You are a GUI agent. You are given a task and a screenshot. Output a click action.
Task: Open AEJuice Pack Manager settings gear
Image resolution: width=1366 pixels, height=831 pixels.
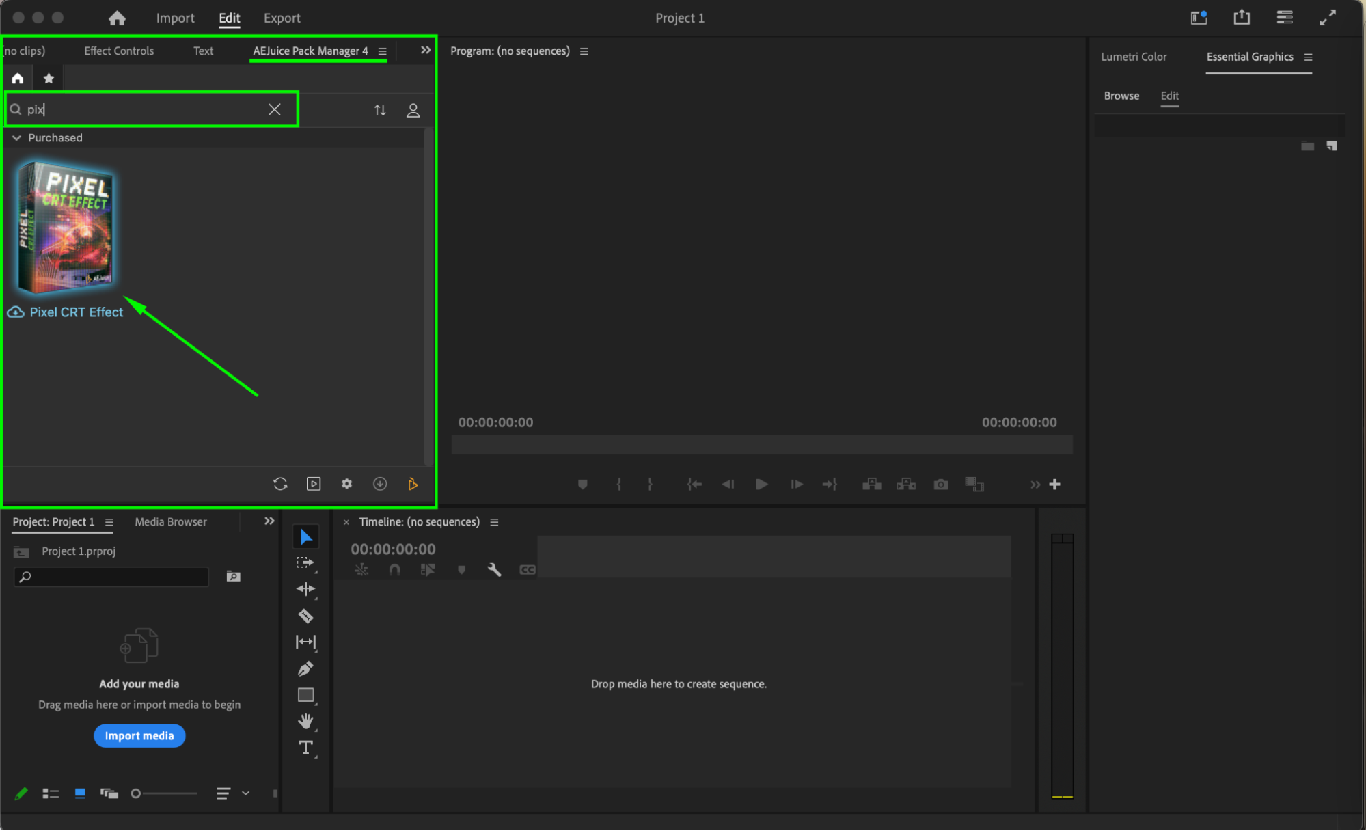pyautogui.click(x=346, y=484)
